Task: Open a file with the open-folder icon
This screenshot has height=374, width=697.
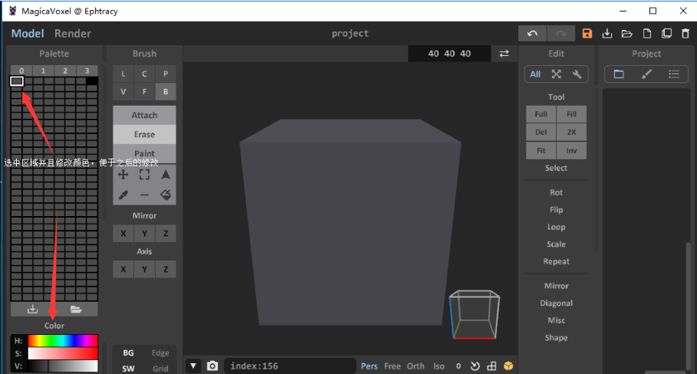Action: pos(626,34)
